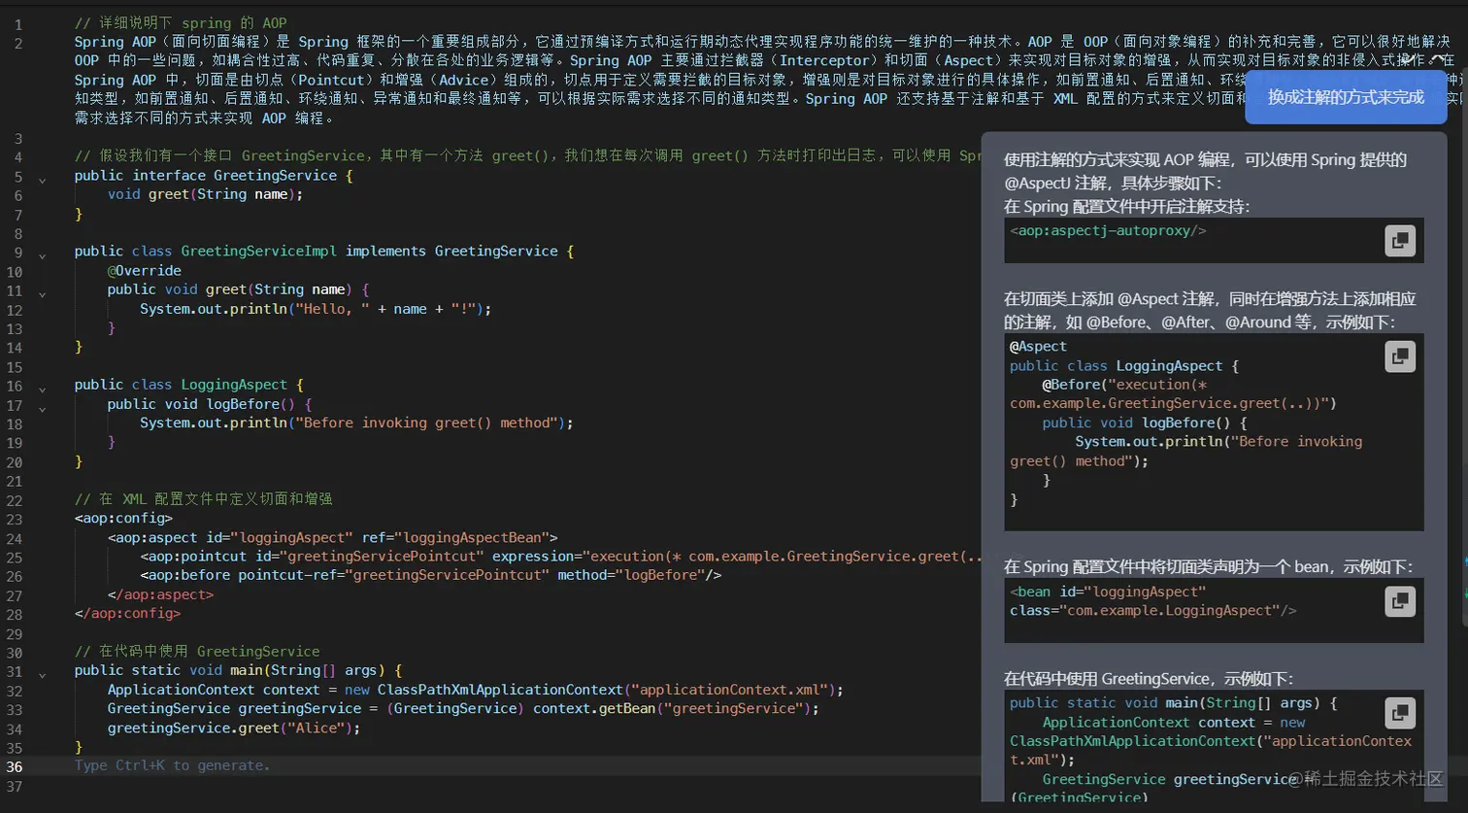Fold the GreetingService interface at line 5
1468x813 pixels.
point(42,180)
